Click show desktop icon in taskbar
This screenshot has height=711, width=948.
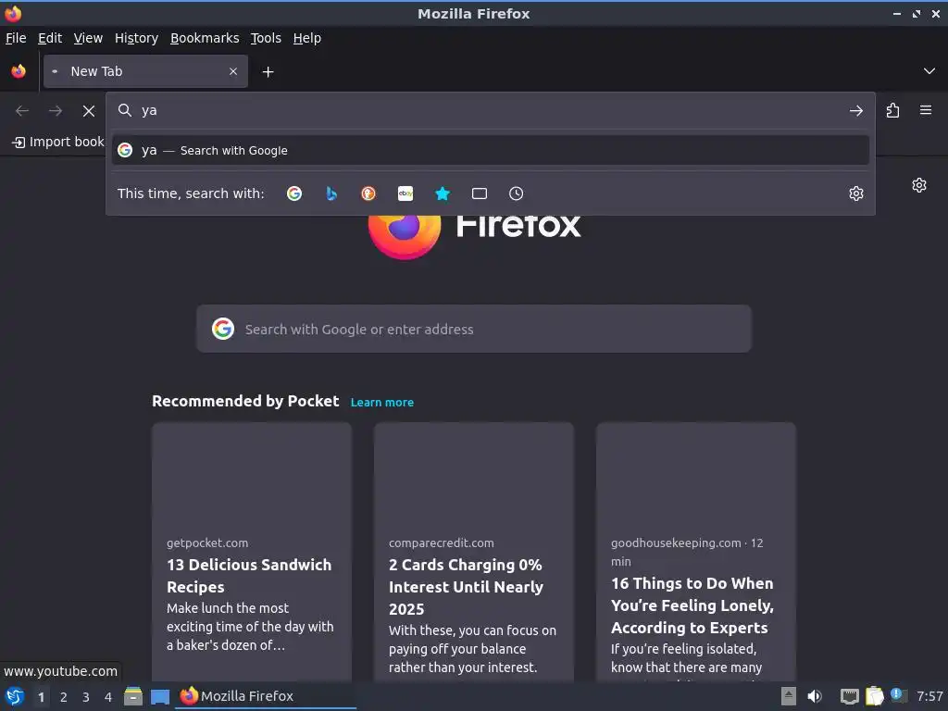(159, 696)
